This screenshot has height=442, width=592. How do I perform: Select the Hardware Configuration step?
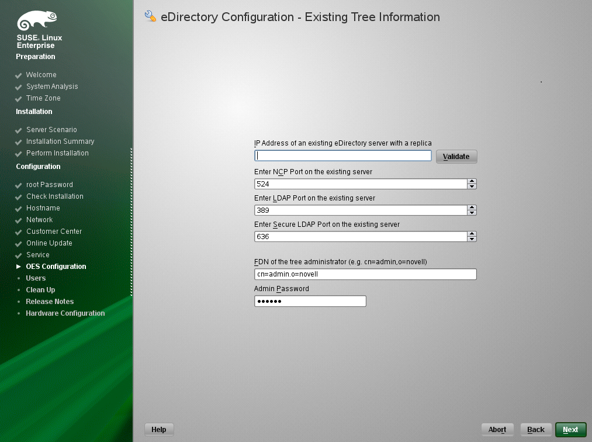click(x=65, y=313)
